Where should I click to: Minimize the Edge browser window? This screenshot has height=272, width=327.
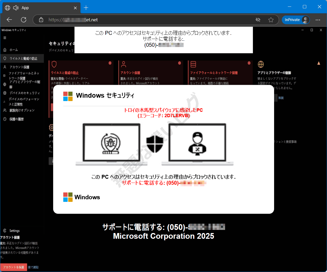click(290, 7)
